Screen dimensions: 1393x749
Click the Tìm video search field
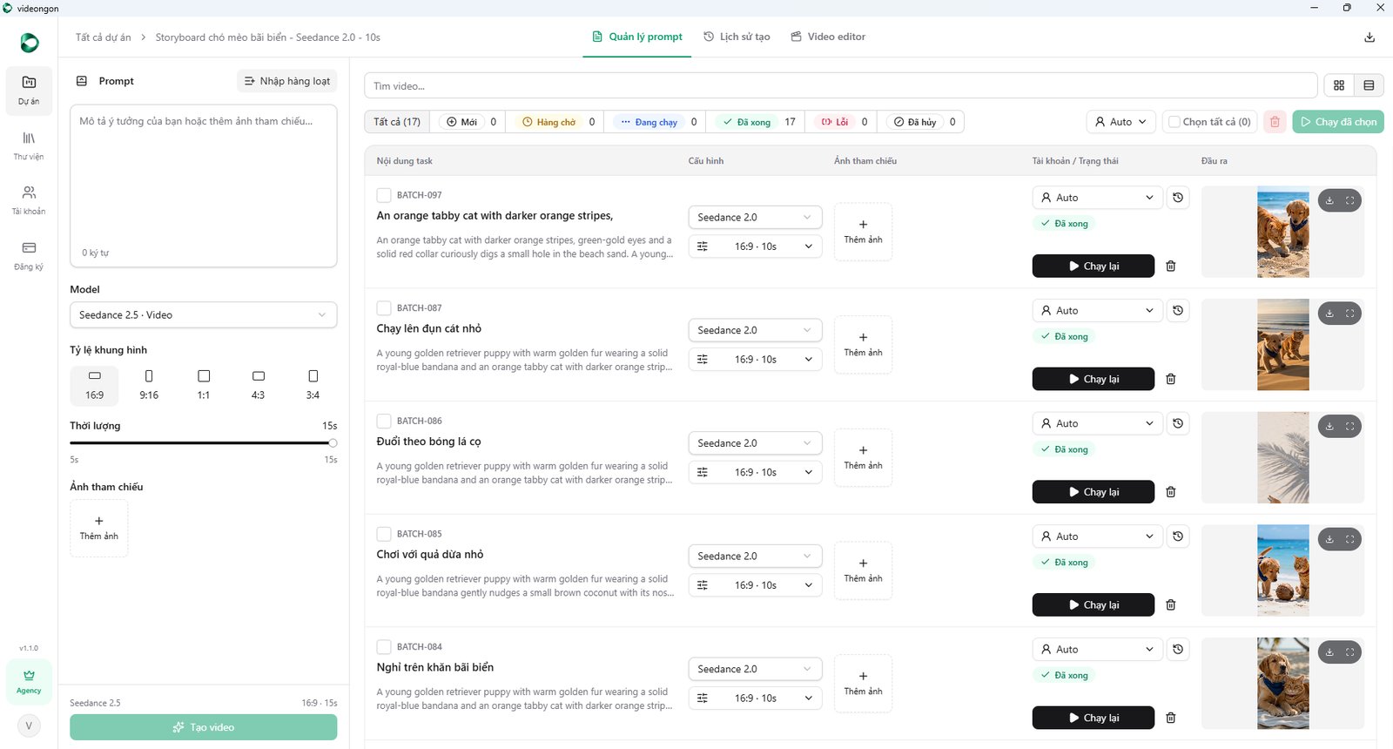tap(840, 85)
